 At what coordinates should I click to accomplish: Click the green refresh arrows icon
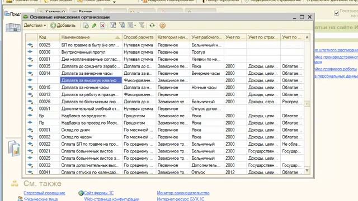coord(152,26)
